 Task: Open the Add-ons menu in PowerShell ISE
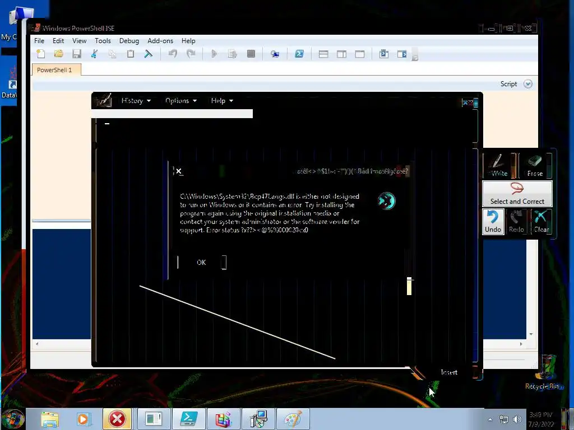(x=160, y=41)
